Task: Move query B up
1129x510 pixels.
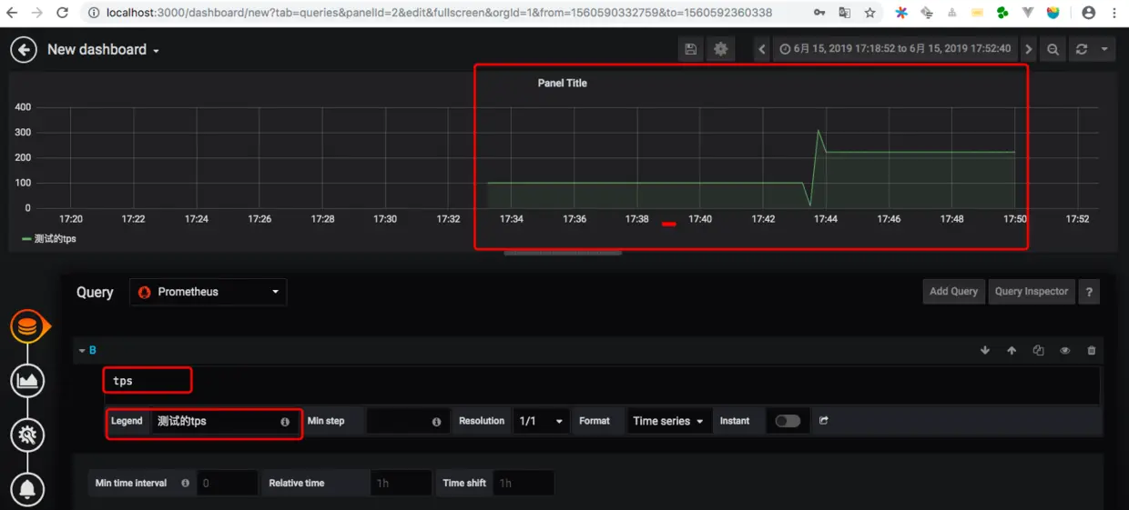Action: 1012,350
